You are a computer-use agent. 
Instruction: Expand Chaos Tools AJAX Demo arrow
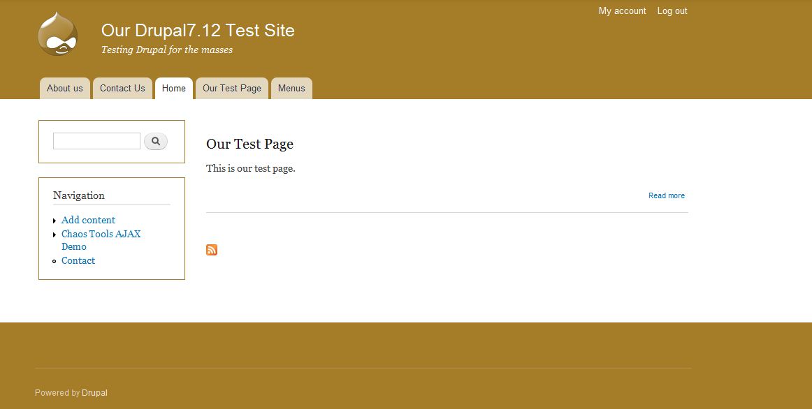click(x=55, y=235)
